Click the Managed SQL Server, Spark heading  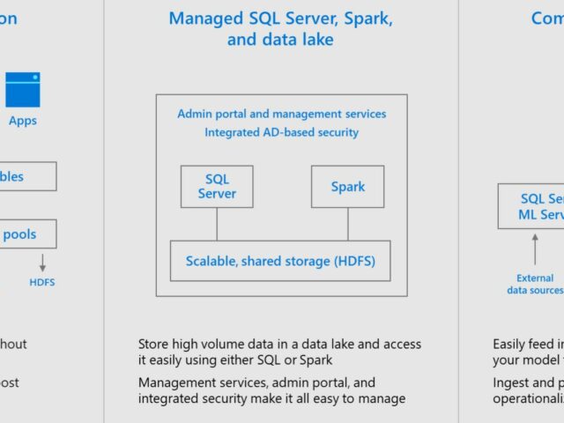click(281, 18)
